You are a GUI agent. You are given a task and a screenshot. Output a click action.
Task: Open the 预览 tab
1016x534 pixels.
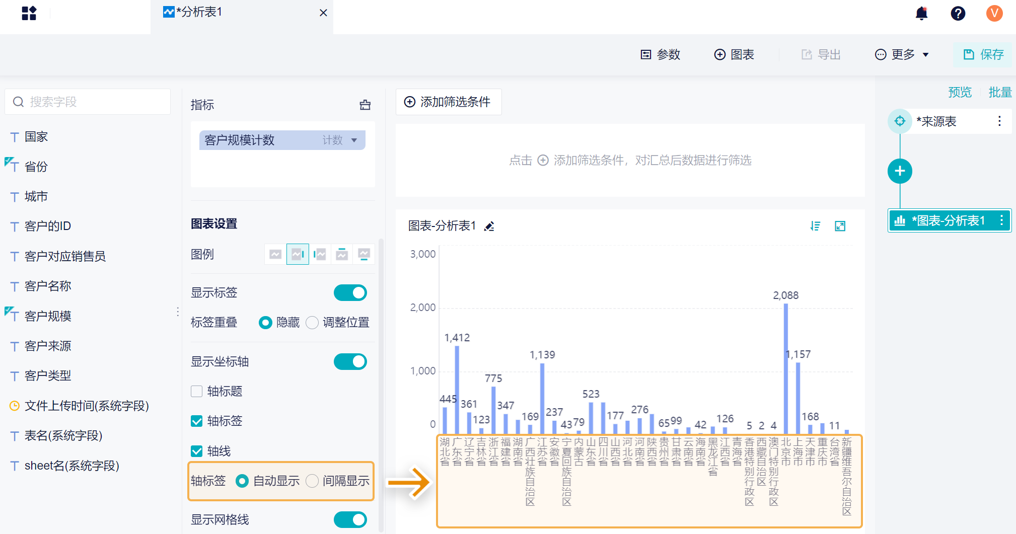[x=960, y=92]
